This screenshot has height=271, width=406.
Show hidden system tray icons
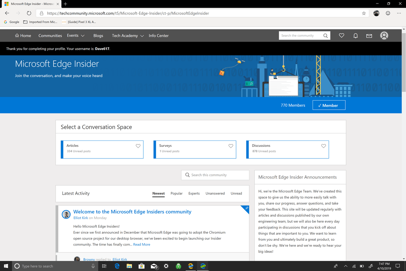pos(345,266)
